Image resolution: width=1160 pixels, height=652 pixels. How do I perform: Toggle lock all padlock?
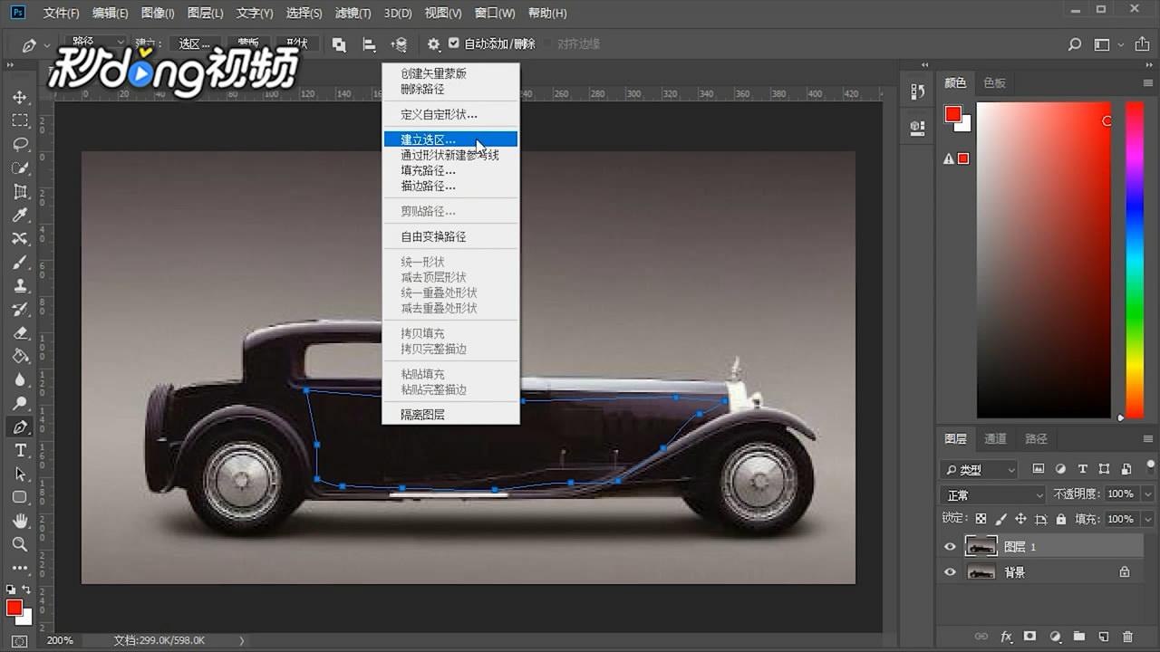[1060, 519]
